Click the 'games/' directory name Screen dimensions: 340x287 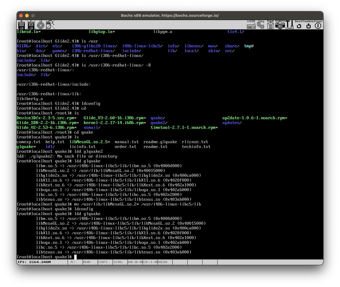coord(60,51)
